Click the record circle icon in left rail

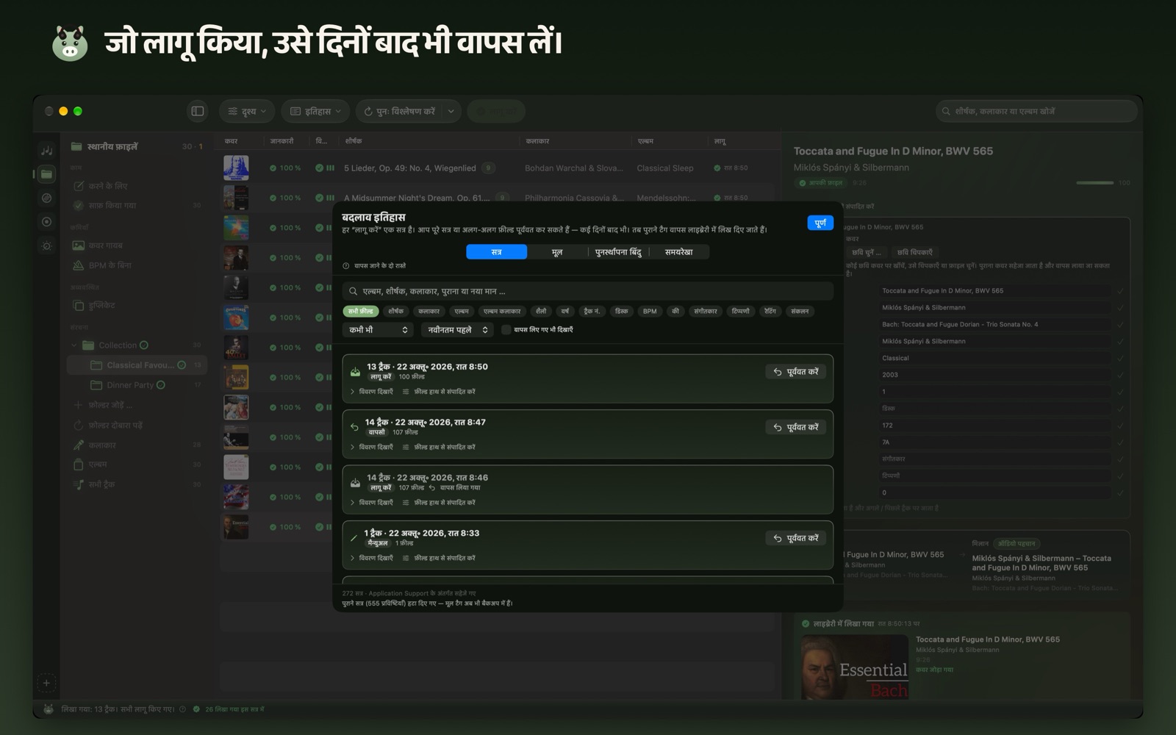[x=46, y=222]
